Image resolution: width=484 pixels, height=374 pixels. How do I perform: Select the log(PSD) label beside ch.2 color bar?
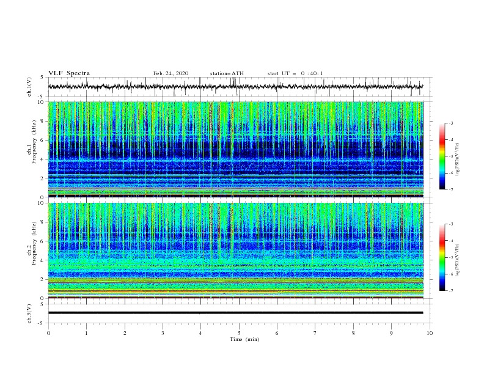(457, 260)
